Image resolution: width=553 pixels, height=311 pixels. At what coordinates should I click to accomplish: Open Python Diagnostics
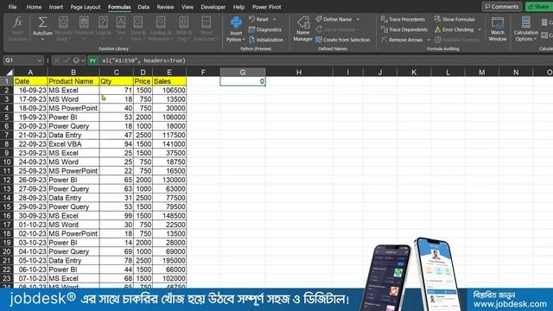[x=265, y=29]
